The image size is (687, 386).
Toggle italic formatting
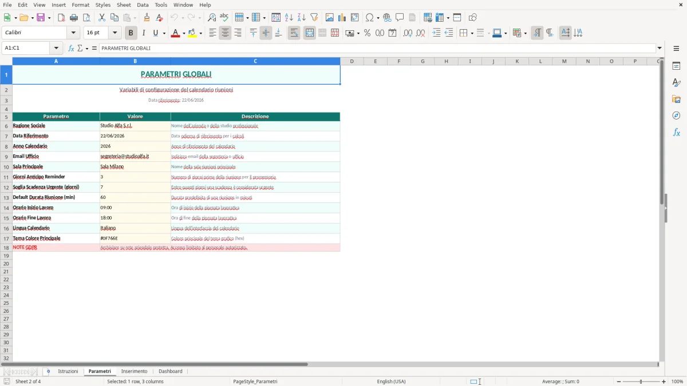click(x=144, y=33)
